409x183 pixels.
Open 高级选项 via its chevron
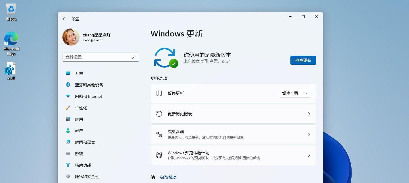[x=309, y=135]
